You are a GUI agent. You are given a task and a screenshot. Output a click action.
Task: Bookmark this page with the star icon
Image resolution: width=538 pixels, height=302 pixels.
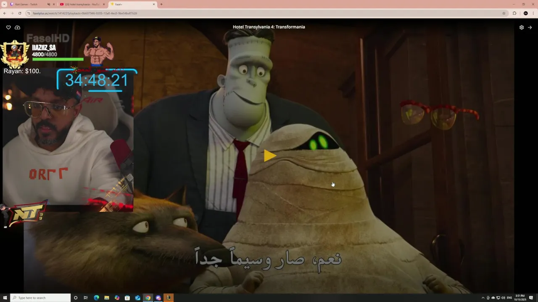point(504,13)
